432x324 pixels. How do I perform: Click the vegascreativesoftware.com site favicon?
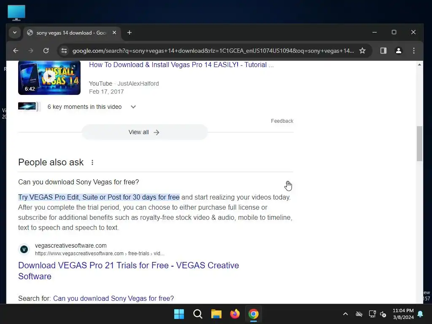pyautogui.click(x=24, y=249)
